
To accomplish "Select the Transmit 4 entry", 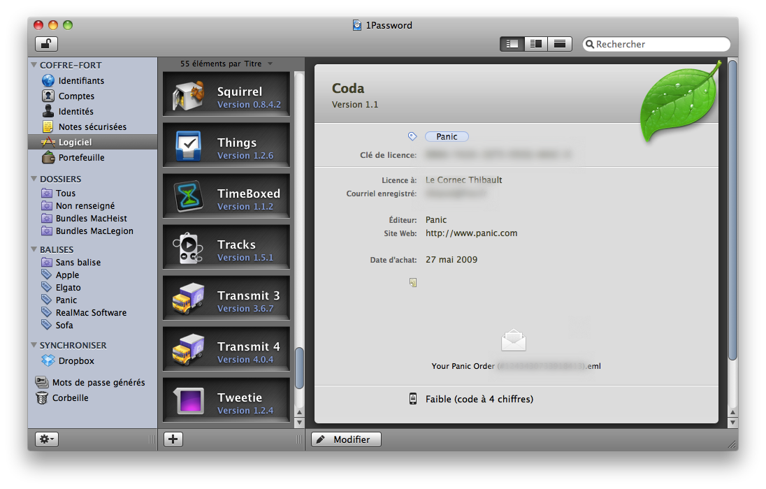I will pos(226,349).
